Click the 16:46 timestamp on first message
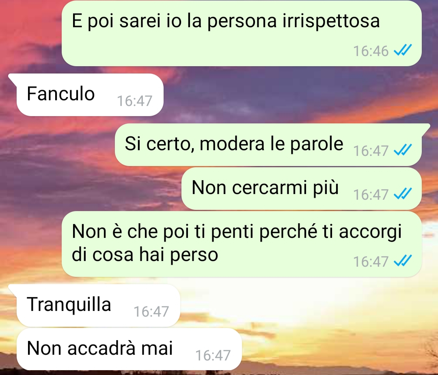 (371, 51)
